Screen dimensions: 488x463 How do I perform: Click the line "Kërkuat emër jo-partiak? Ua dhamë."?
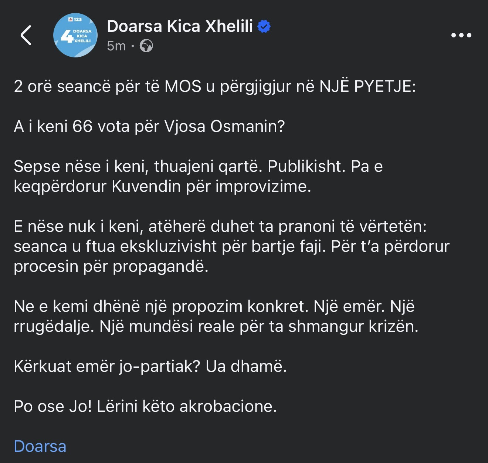click(150, 366)
